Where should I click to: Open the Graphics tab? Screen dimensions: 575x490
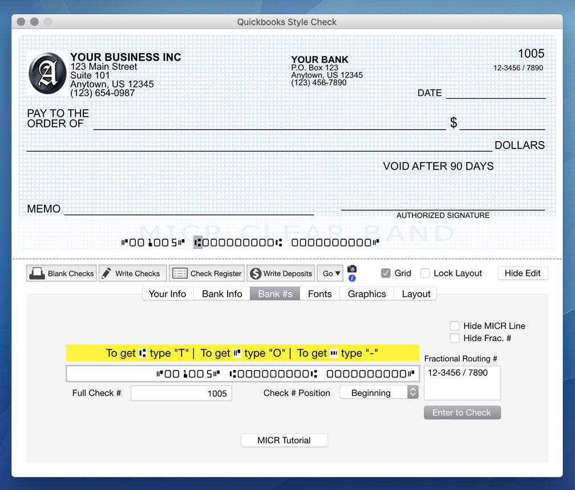pyautogui.click(x=366, y=294)
